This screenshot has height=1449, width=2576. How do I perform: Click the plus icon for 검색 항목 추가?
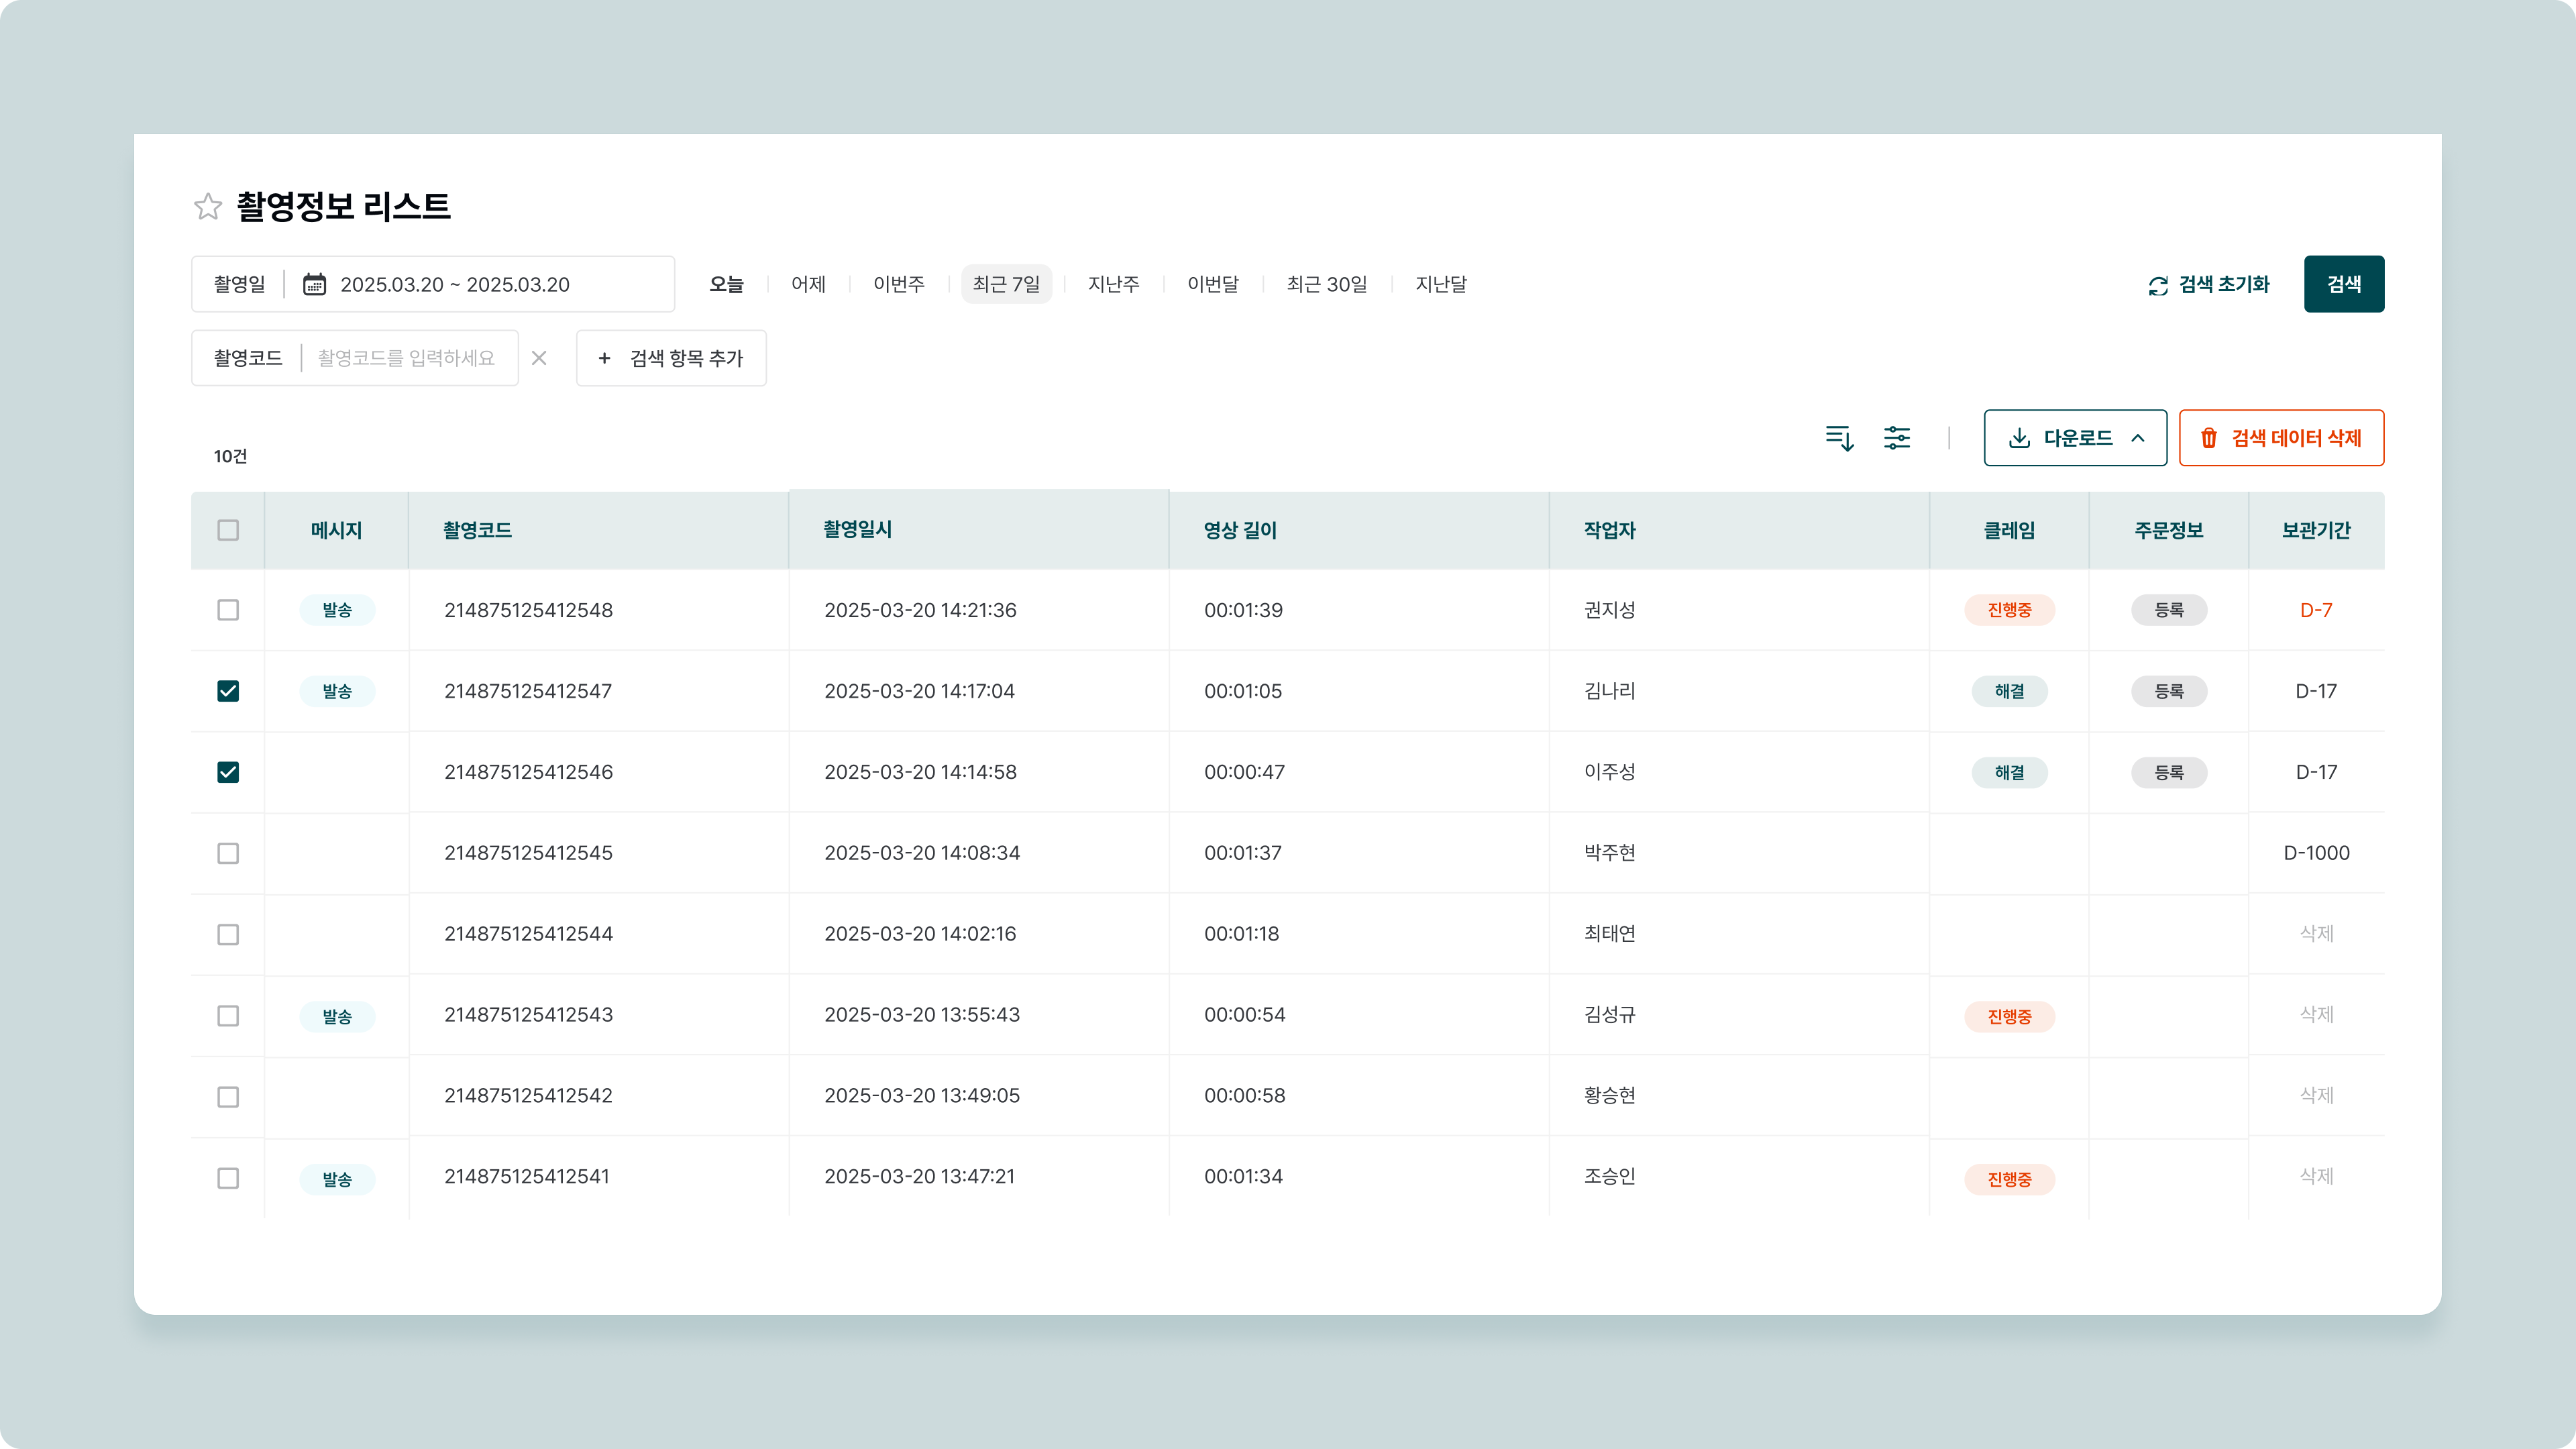(x=604, y=358)
